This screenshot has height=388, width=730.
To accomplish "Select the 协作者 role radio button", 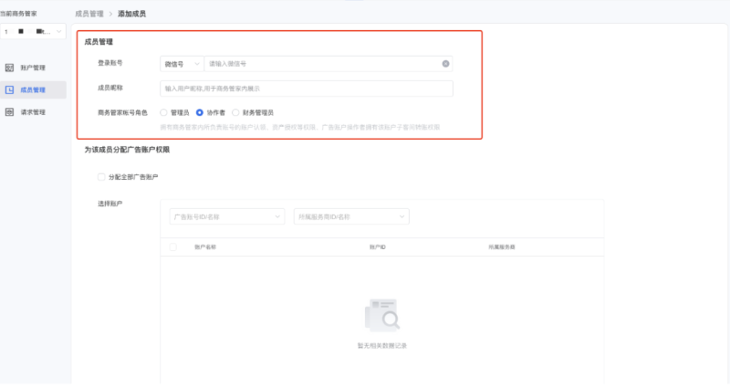I will point(199,112).
